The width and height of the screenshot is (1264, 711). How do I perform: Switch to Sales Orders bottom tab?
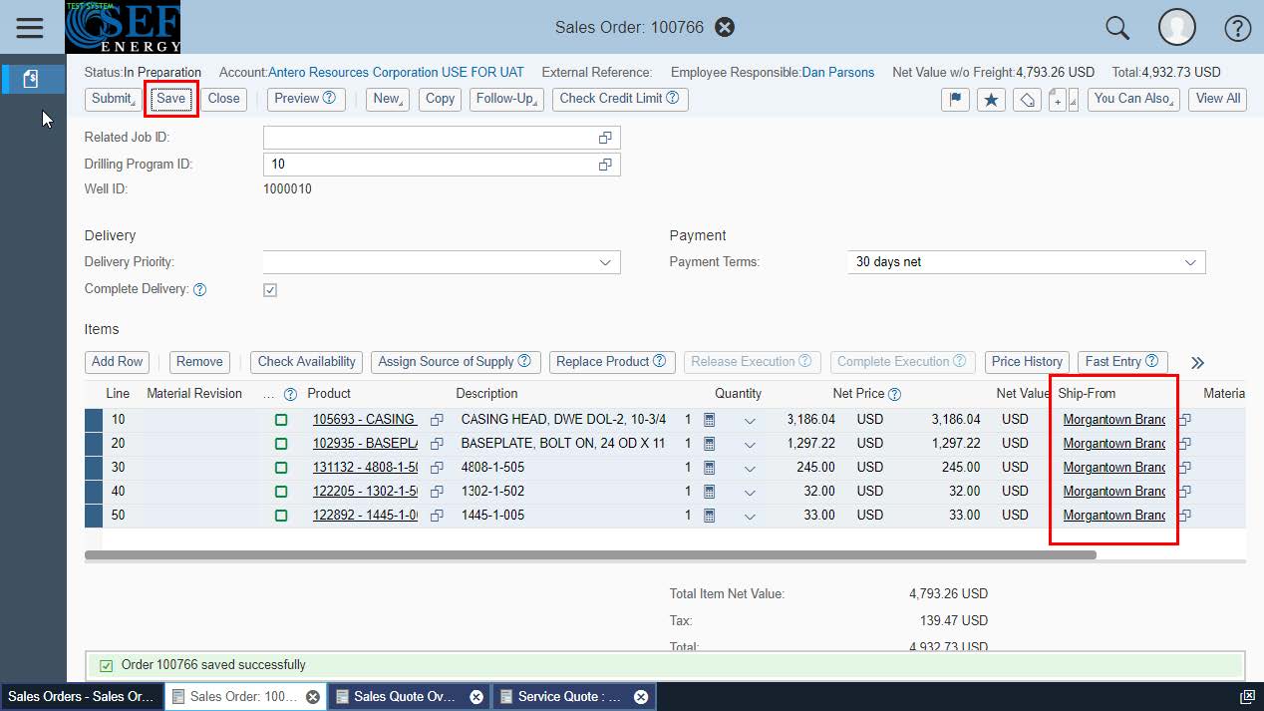pyautogui.click(x=81, y=697)
